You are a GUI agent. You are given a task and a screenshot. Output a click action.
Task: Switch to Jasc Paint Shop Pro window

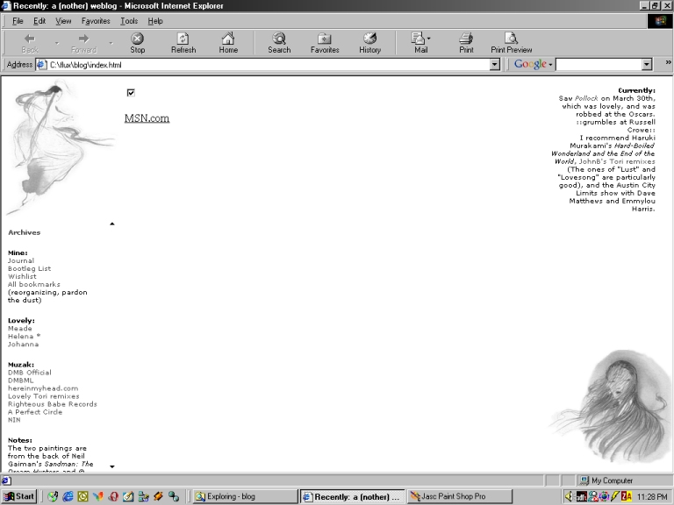coord(459,496)
